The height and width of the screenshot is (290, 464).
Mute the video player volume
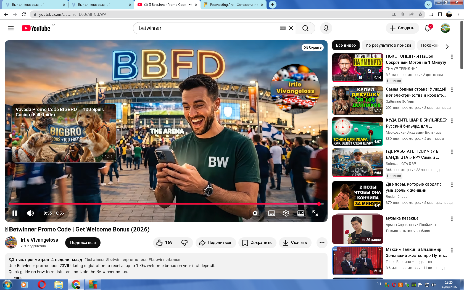click(30, 213)
